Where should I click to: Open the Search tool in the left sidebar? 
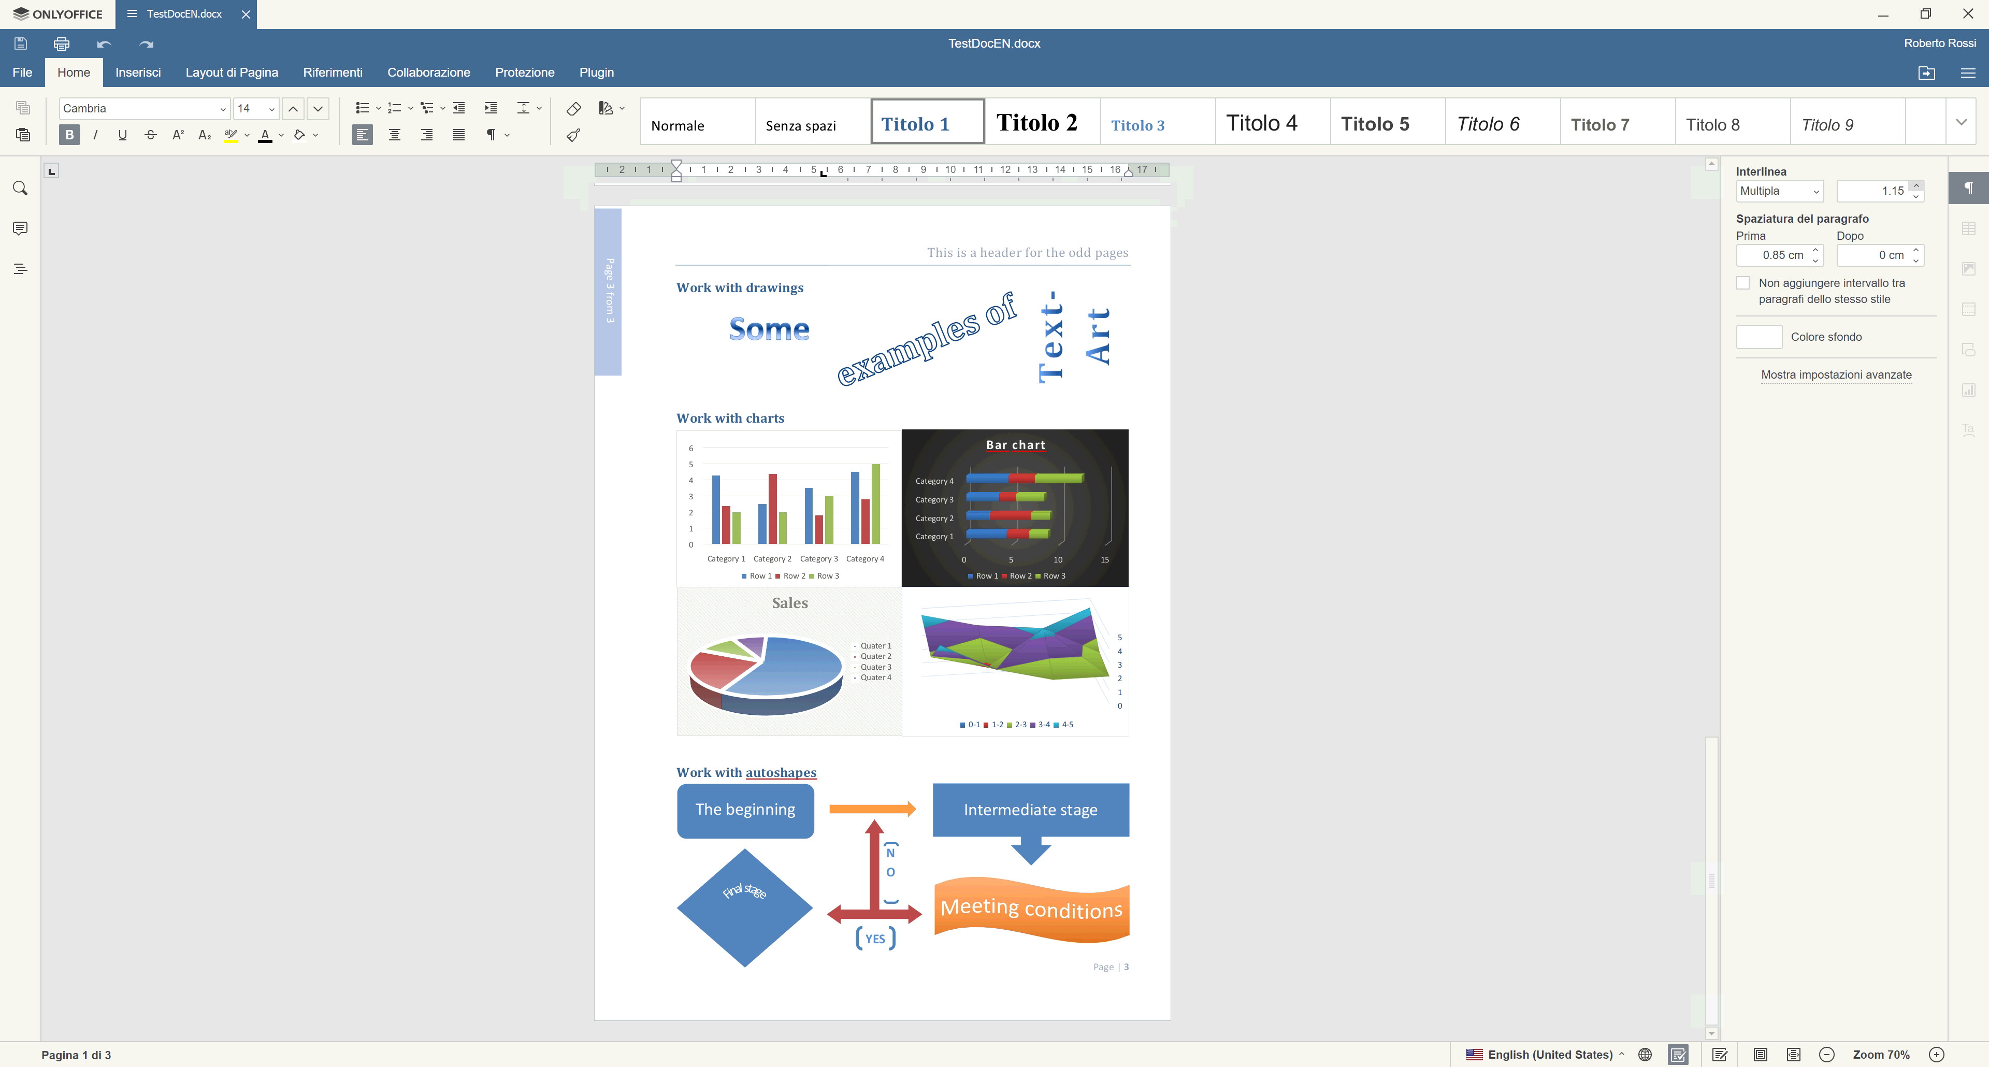click(x=21, y=189)
